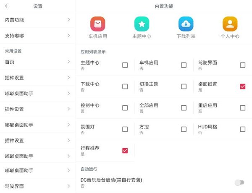252x193 pixels.
Task: Click the 全部应用 label
Action: pyautogui.click(x=149, y=105)
